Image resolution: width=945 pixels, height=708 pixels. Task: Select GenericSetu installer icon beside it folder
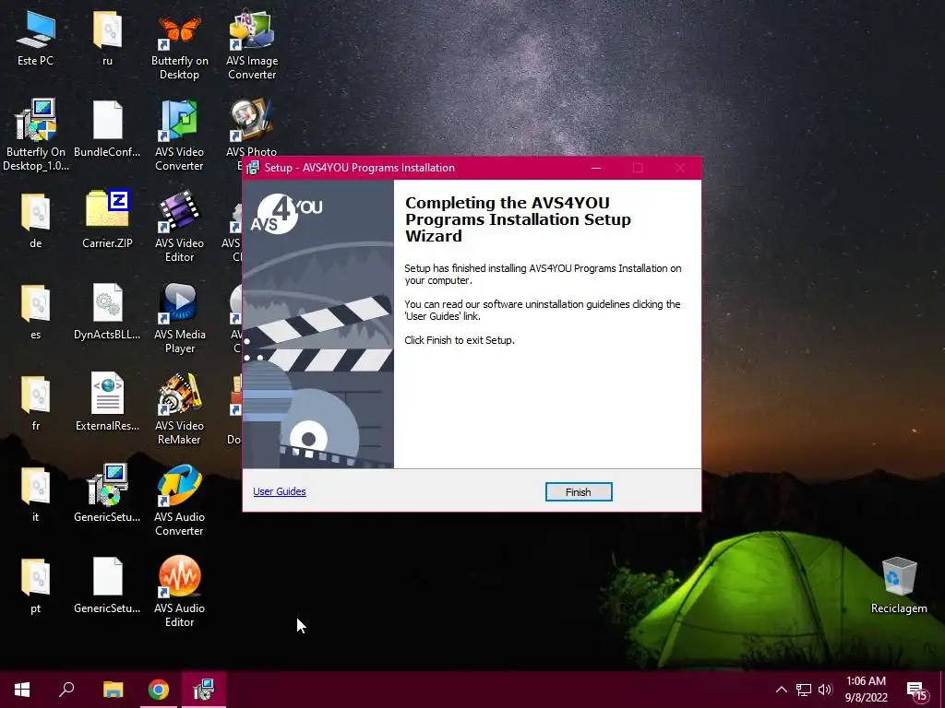click(107, 494)
